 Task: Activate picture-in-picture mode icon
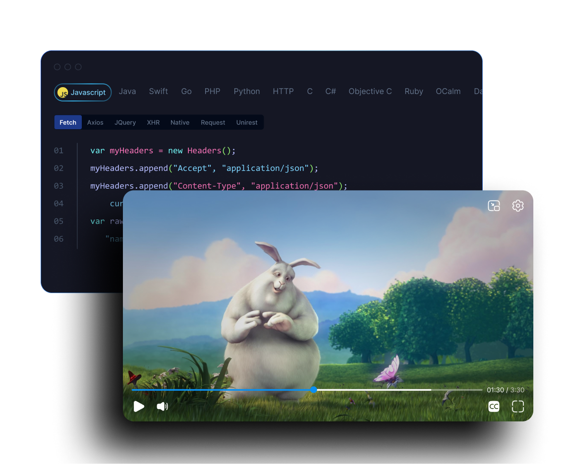point(494,206)
